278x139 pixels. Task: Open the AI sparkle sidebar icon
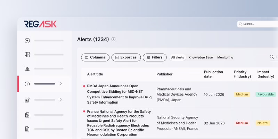27,41
